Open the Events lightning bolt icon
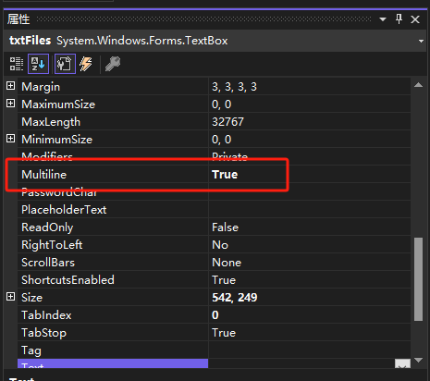This screenshot has height=381, width=430. [86, 64]
